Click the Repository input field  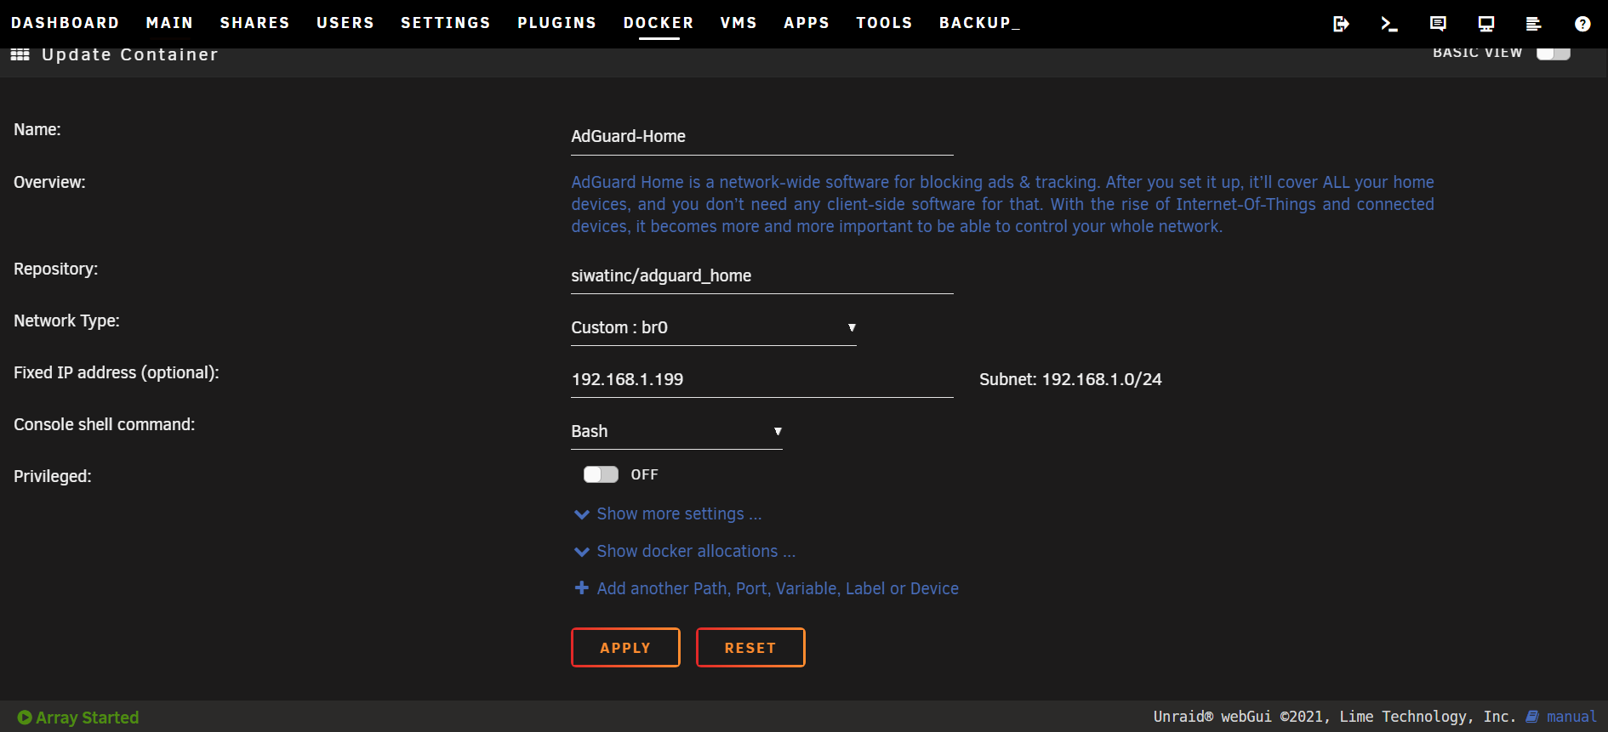click(x=761, y=276)
